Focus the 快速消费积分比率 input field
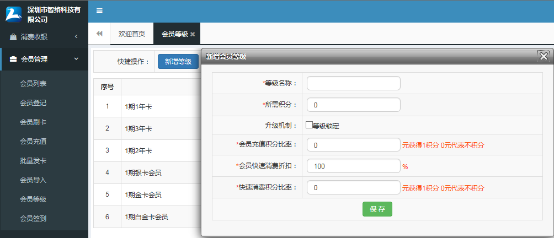 (354, 187)
